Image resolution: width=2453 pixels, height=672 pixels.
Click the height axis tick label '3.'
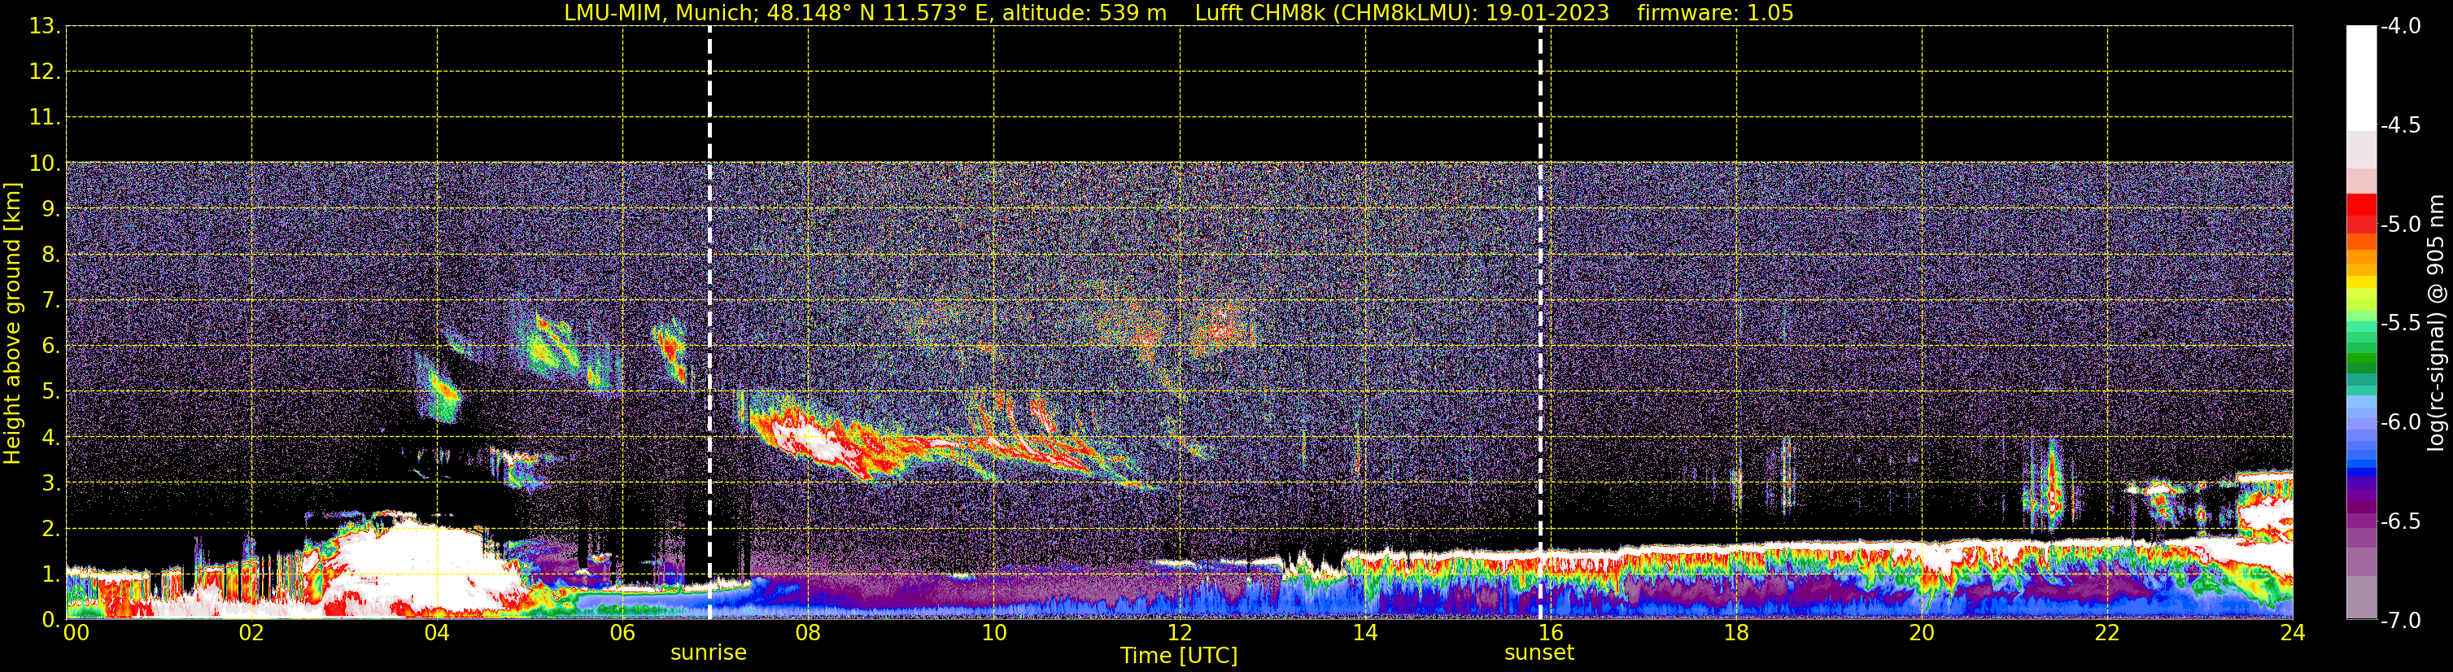[50, 482]
